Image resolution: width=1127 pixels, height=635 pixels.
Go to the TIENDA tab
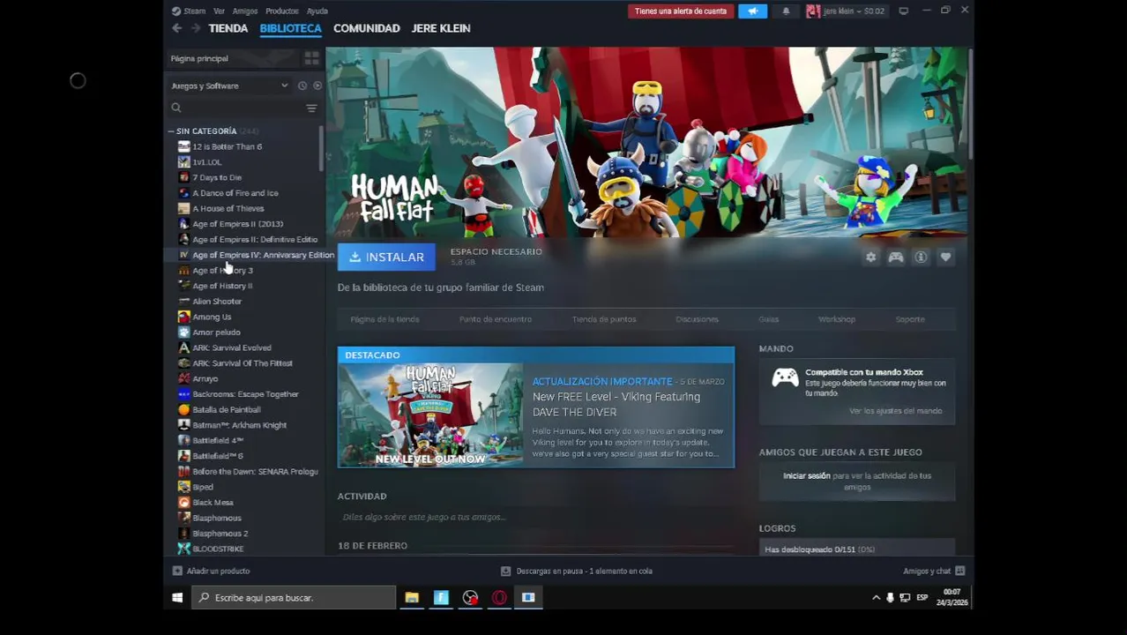click(228, 28)
